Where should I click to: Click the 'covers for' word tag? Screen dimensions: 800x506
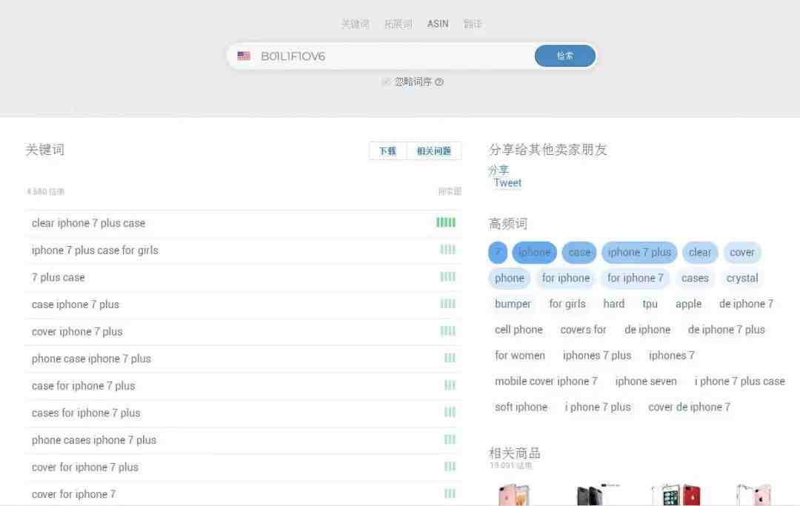pos(583,330)
